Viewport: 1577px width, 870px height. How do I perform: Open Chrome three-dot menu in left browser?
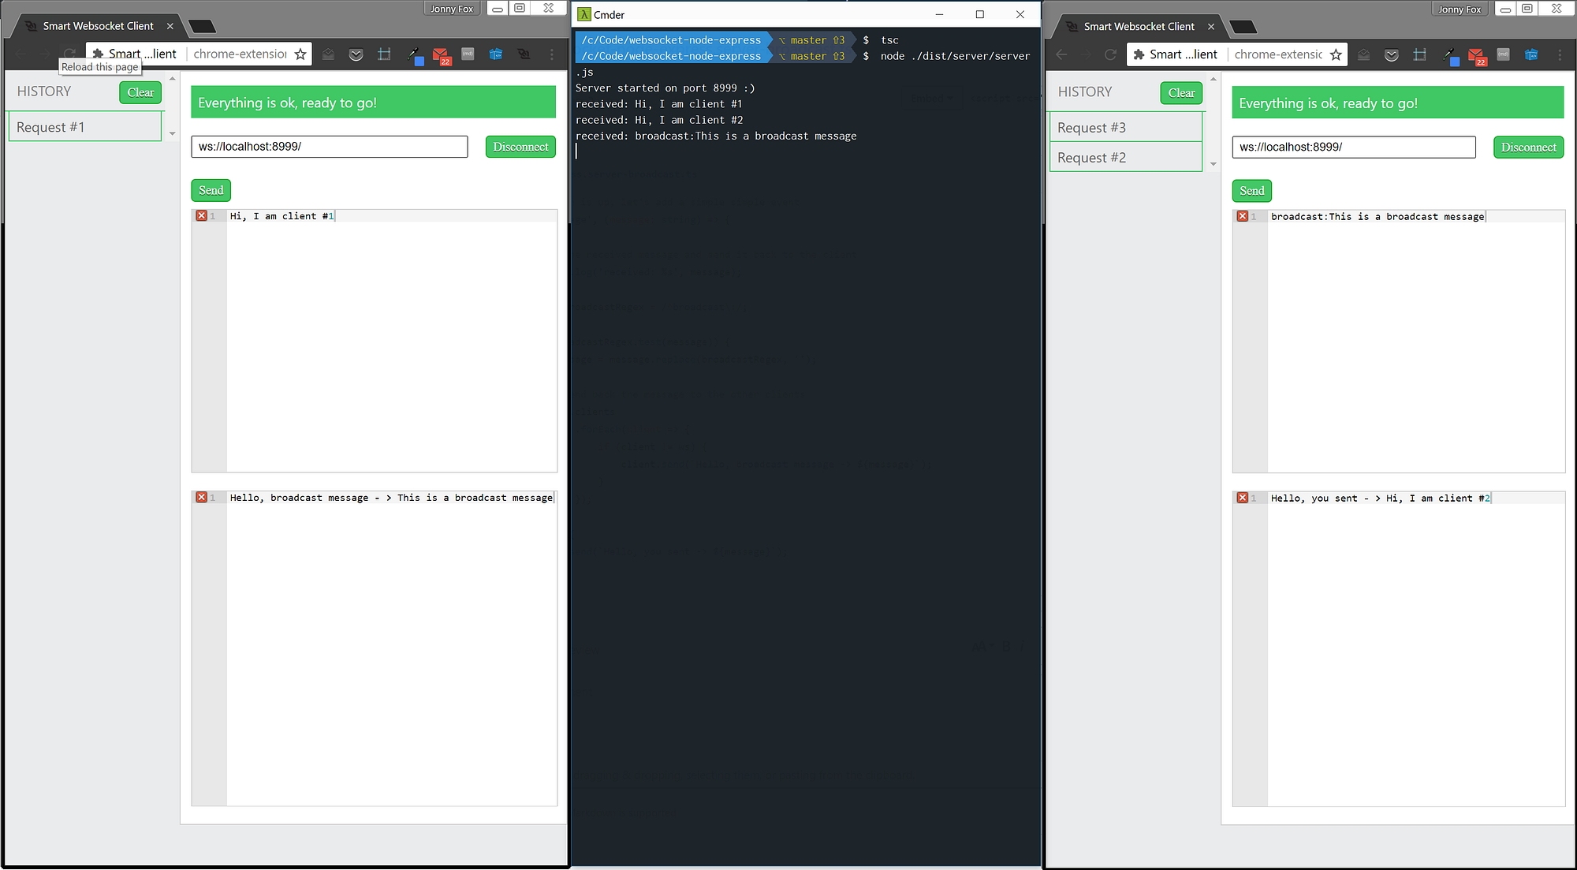point(552,54)
